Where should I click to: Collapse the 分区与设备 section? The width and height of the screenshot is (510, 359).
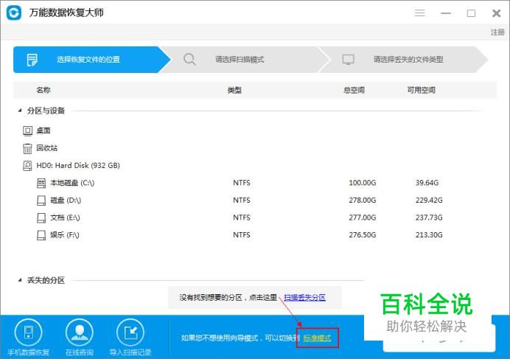pyautogui.click(x=20, y=111)
